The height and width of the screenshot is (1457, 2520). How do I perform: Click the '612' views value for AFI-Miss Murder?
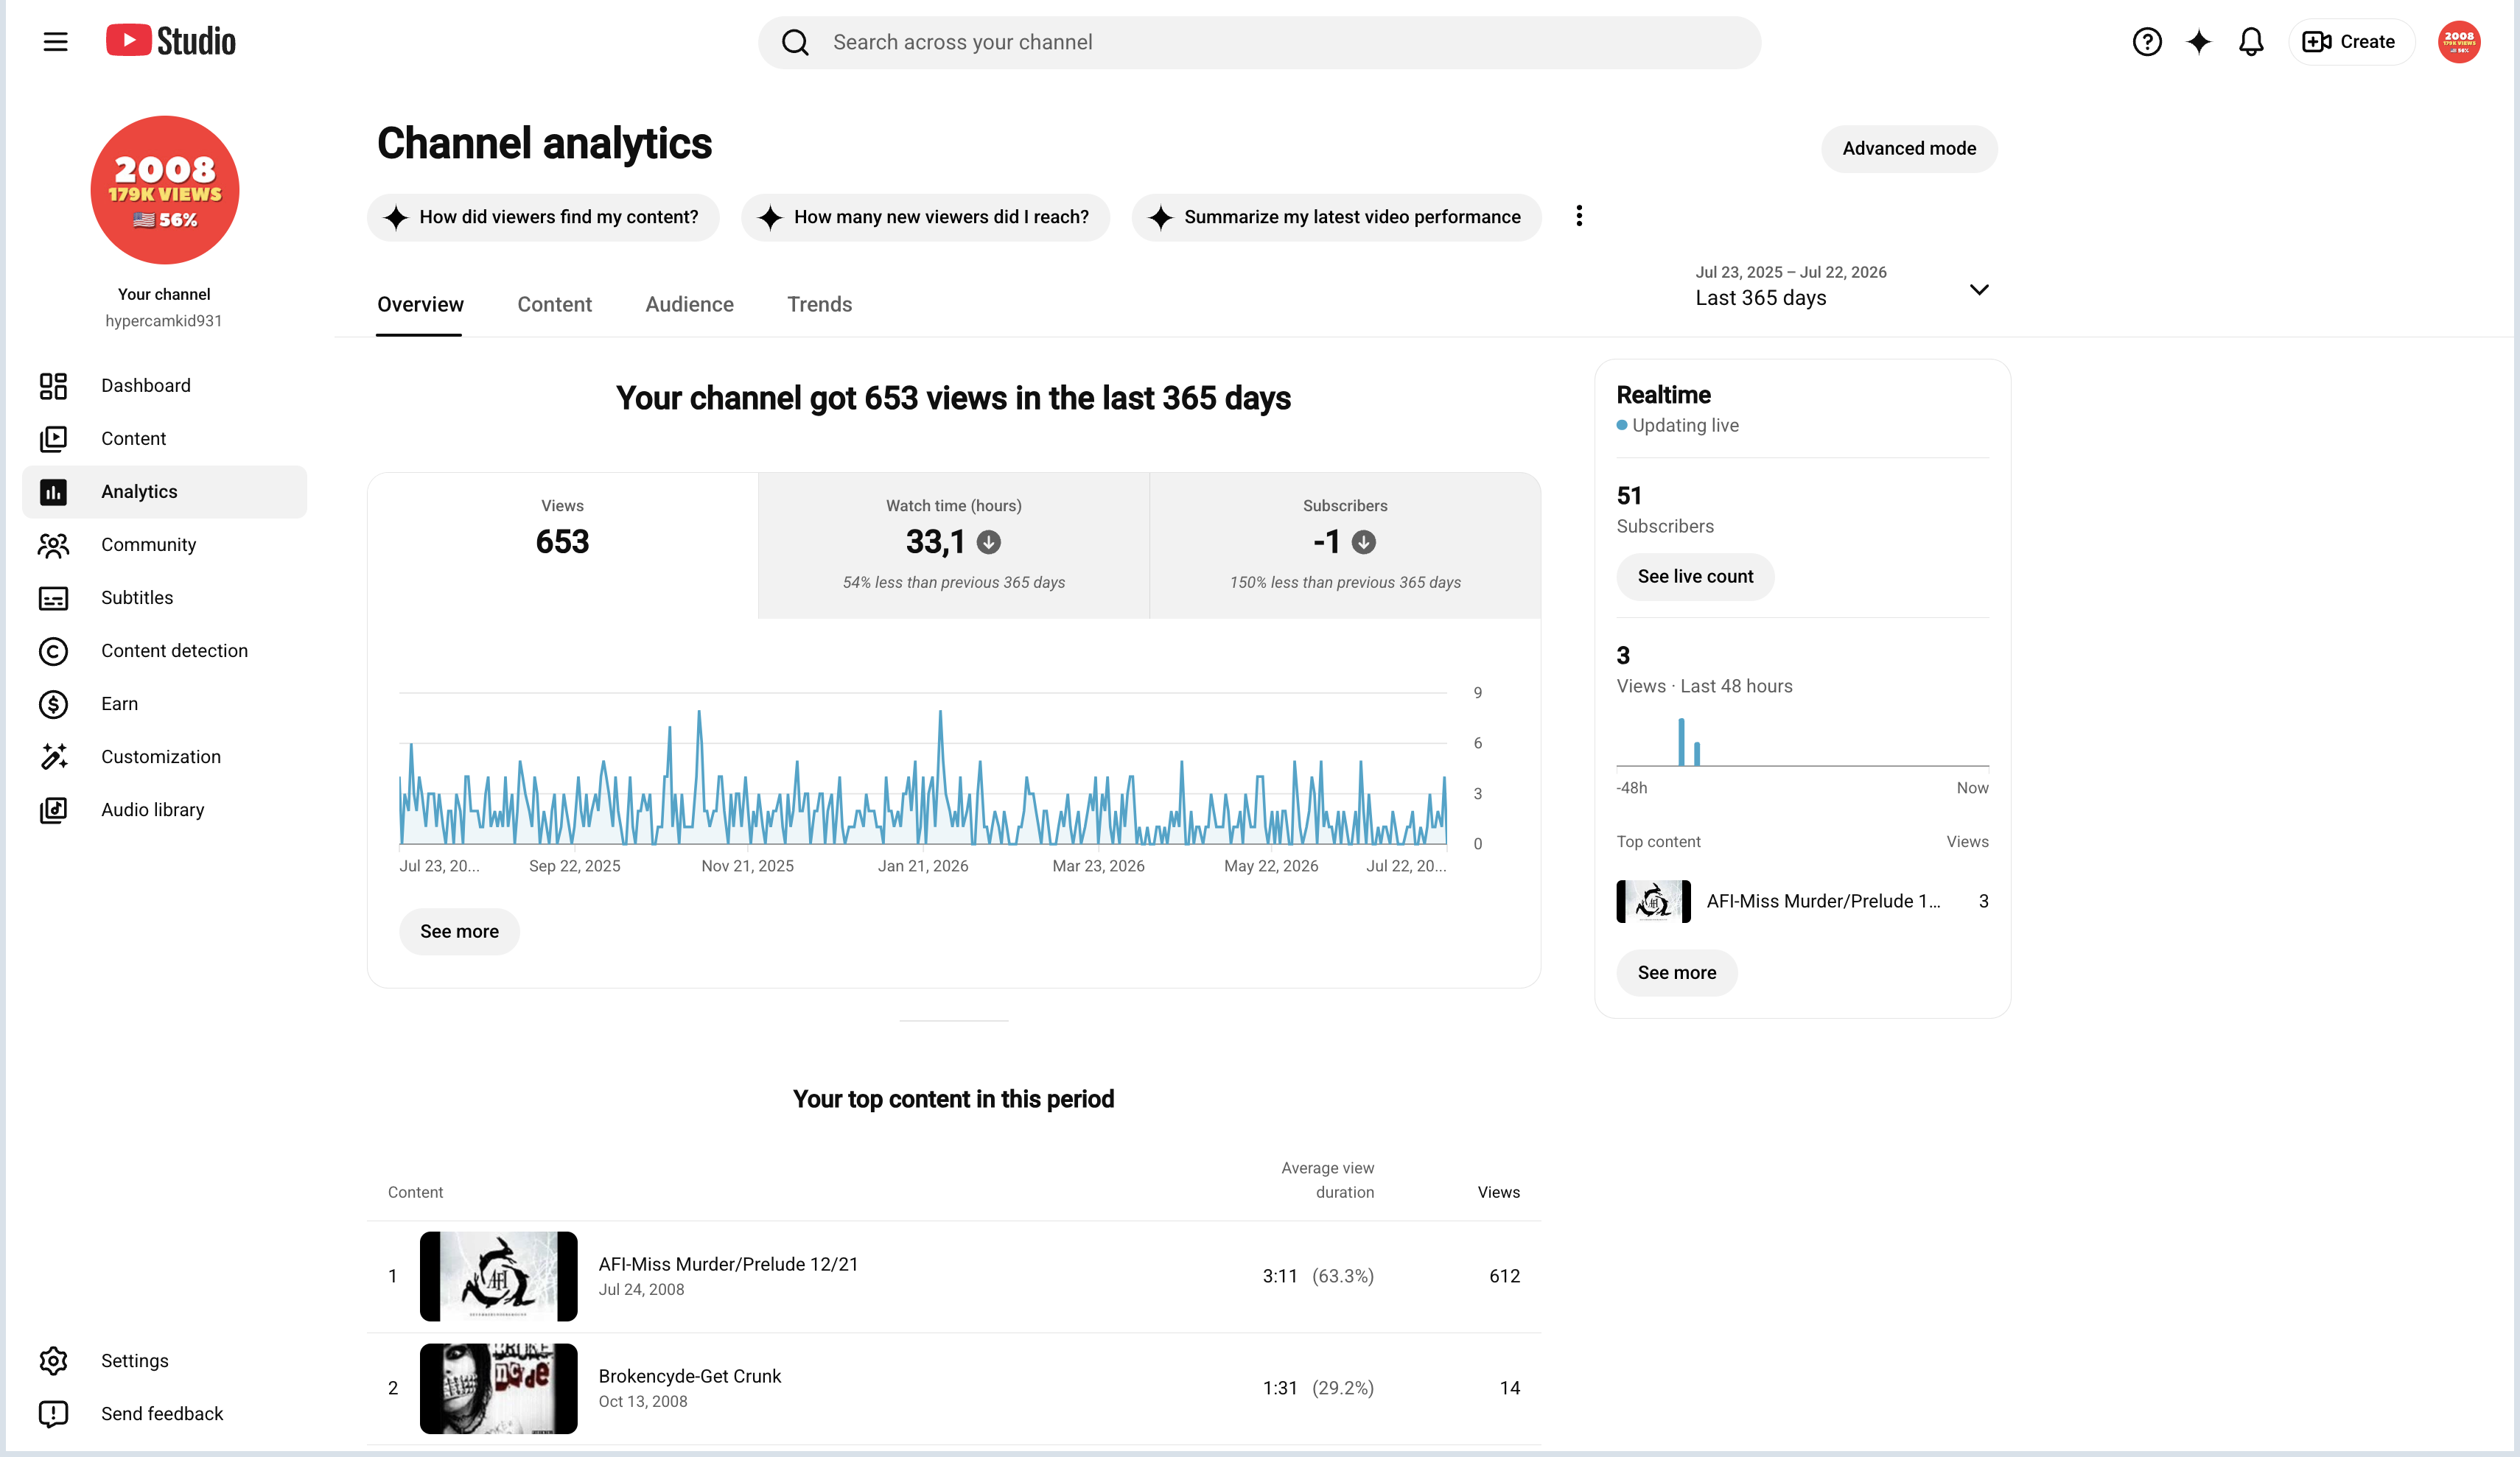pos(1504,1276)
